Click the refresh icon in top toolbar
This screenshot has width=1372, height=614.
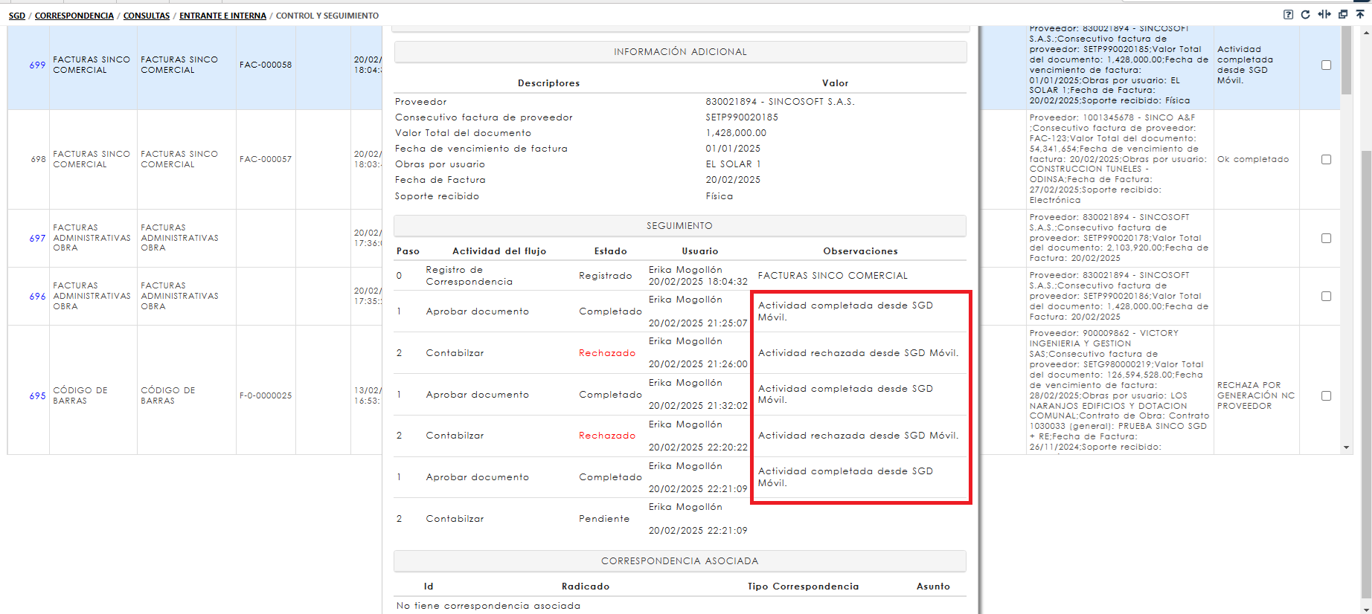(x=1305, y=14)
